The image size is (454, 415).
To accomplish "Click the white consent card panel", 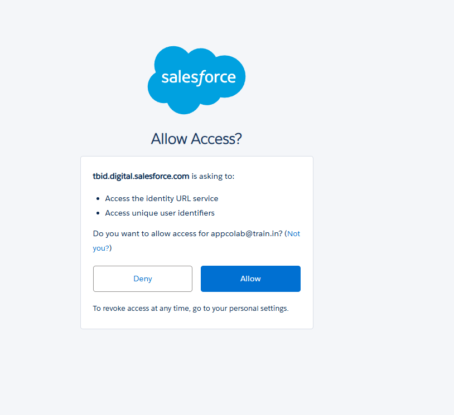I will point(196,242).
